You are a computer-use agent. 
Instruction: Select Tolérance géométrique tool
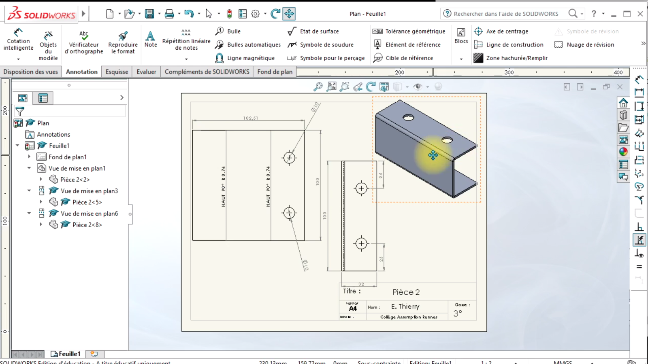click(409, 31)
